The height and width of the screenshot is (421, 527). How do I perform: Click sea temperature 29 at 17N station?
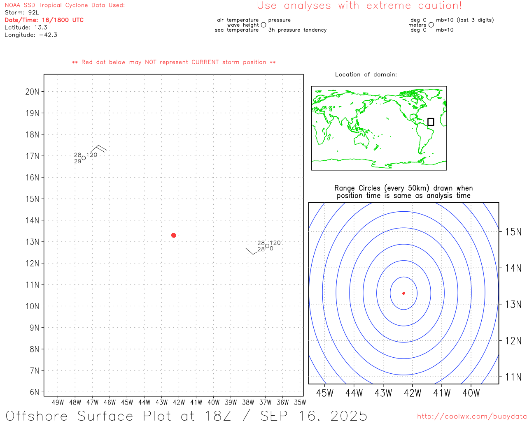coord(78,162)
